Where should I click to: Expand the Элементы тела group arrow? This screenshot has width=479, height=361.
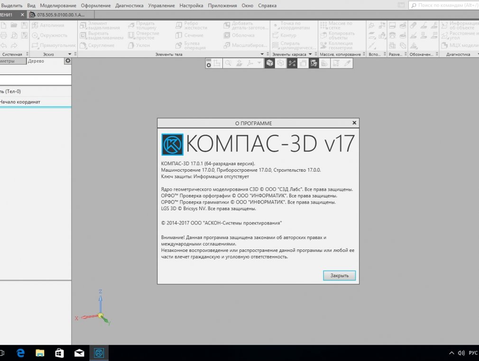coord(262,54)
